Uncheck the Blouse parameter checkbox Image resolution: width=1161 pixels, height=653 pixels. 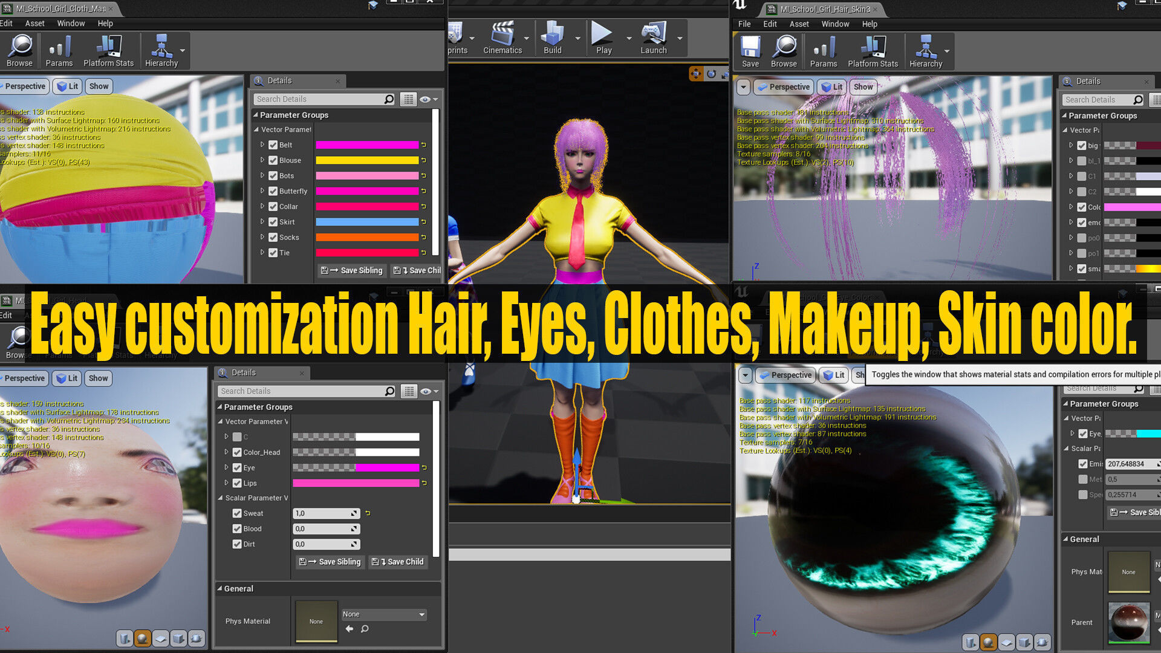pos(273,160)
